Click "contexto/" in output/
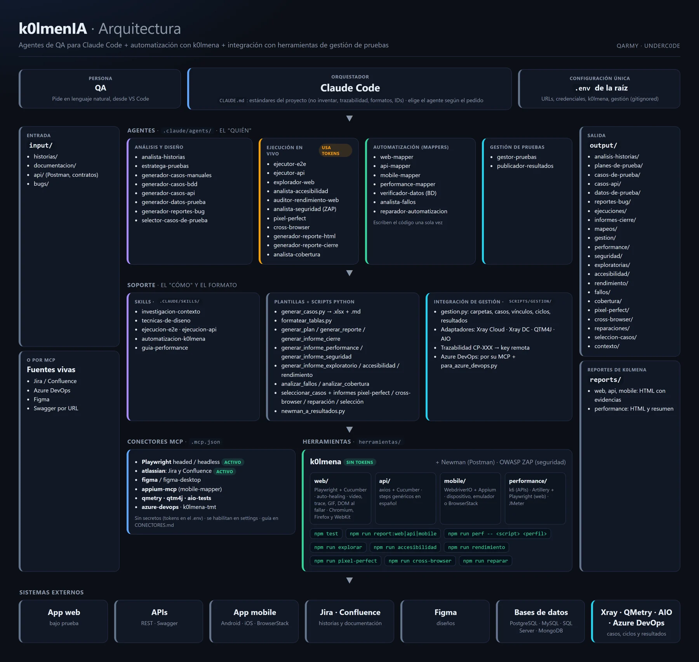699x662 pixels. (x=607, y=346)
